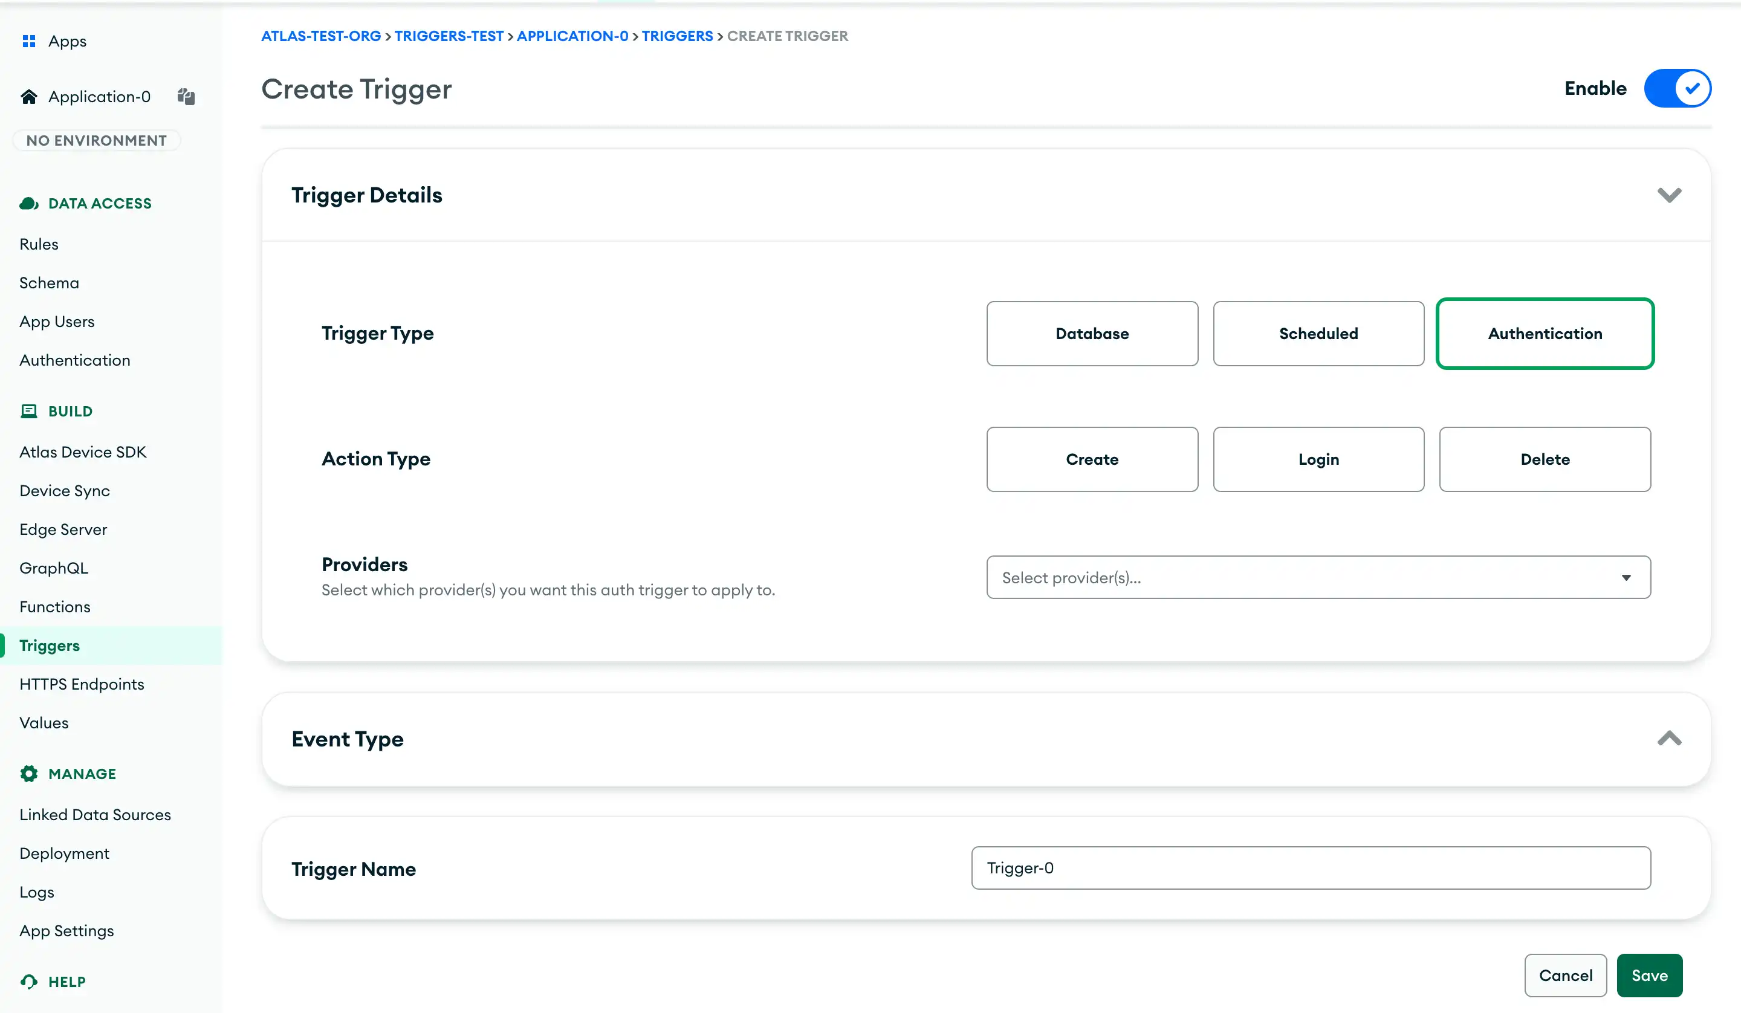Screen dimensions: 1741x1013
Task: Click the Save button
Action: 1649,974
